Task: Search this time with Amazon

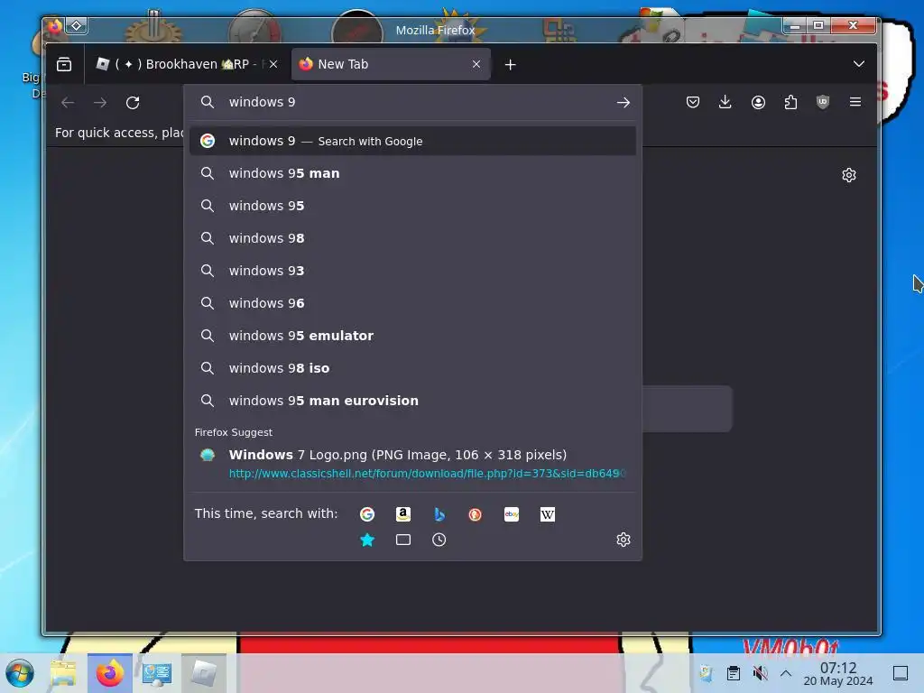Action: pyautogui.click(x=403, y=514)
